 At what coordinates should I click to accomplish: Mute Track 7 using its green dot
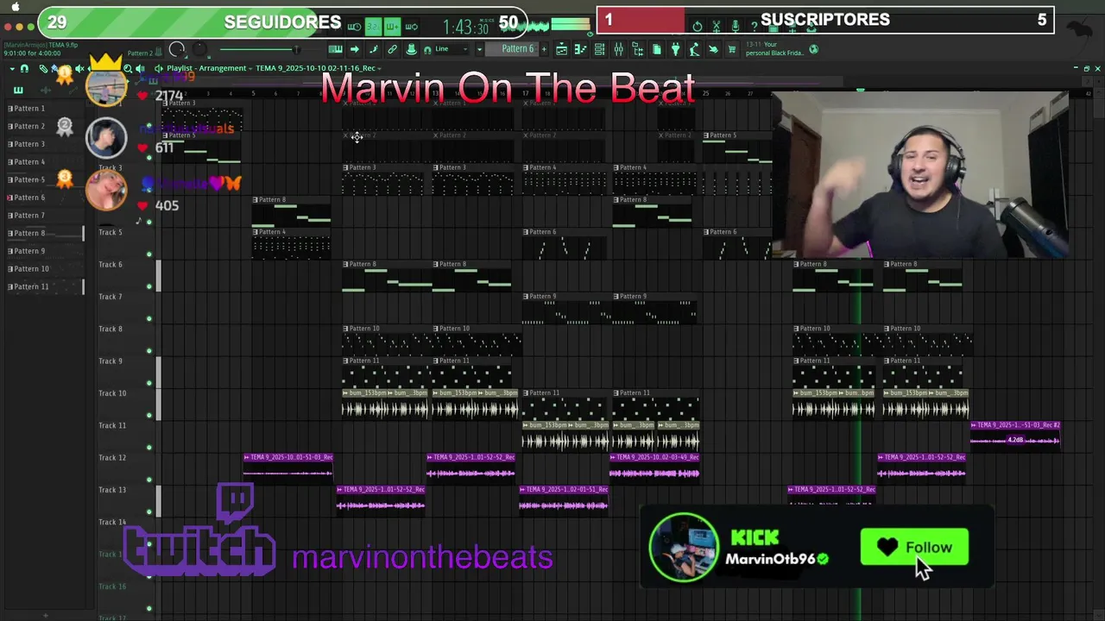point(148,318)
